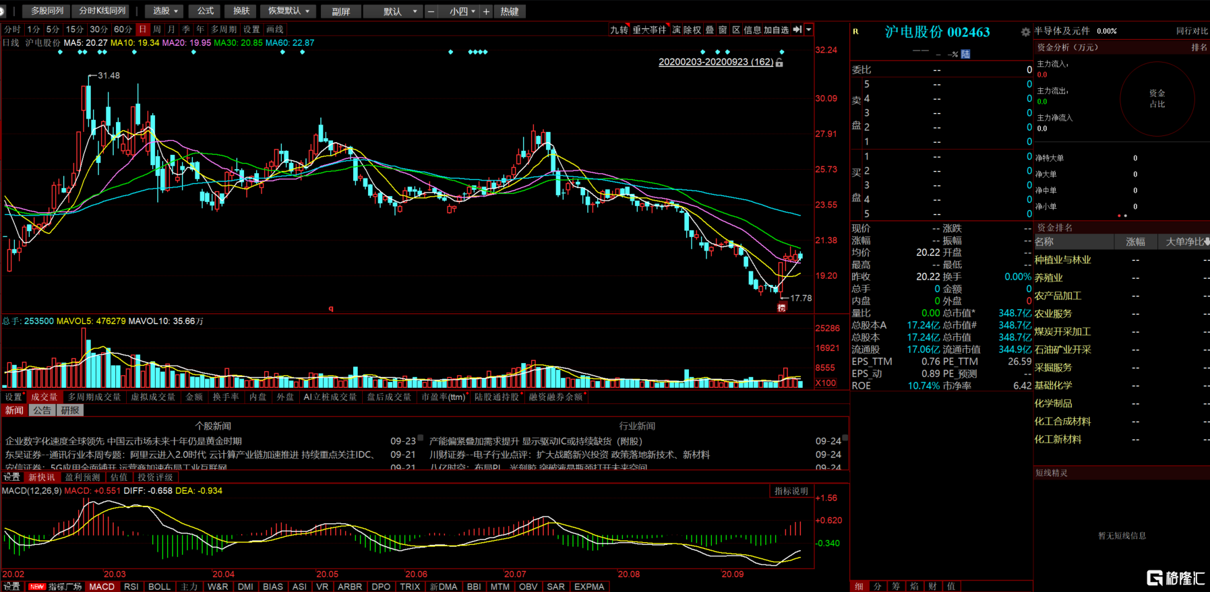This screenshot has width=1210, height=592.
Task: Switch to the 公告 tab
Action: tap(42, 410)
